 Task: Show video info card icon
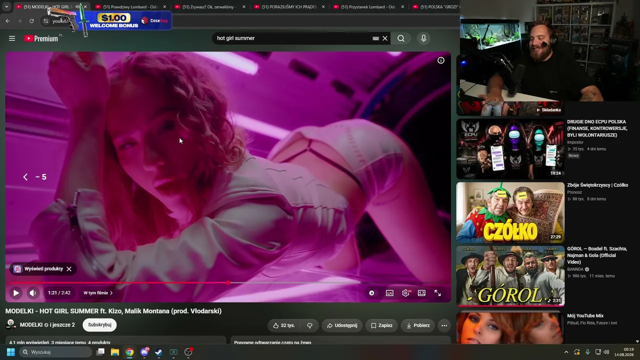click(x=441, y=60)
